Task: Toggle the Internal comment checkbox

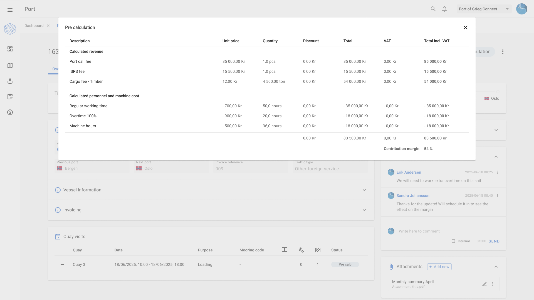Action: coord(453,241)
